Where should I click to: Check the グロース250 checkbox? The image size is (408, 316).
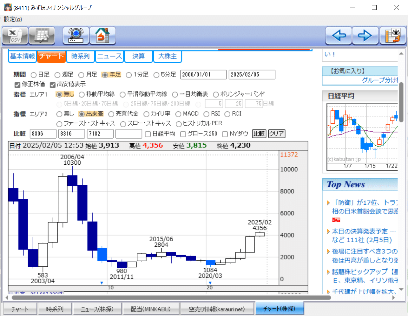(183, 134)
